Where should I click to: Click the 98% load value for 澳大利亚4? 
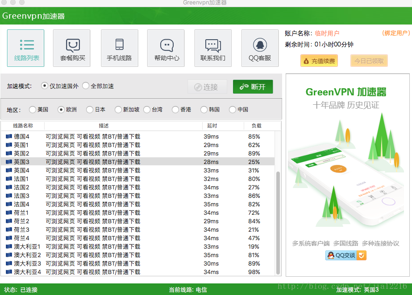[x=254, y=272]
